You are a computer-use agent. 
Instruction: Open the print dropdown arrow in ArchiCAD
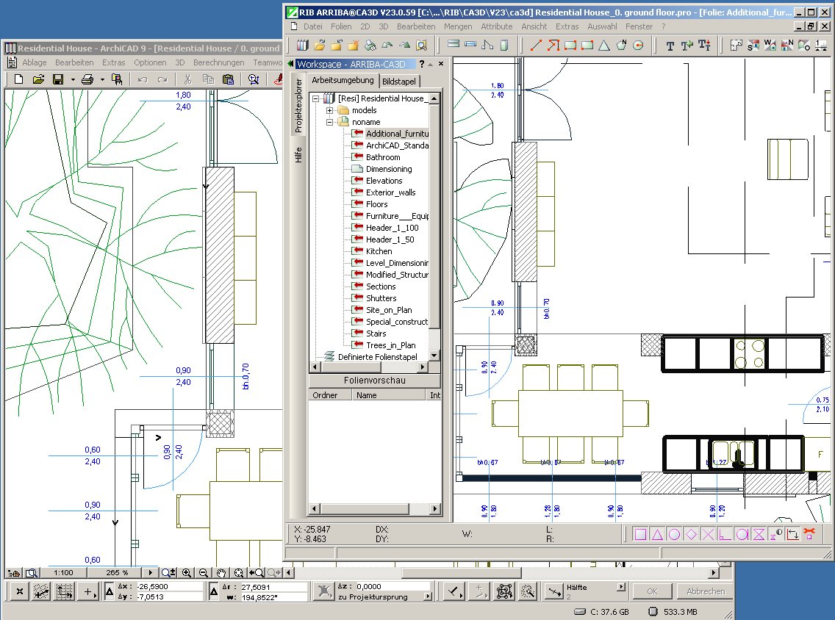pyautogui.click(x=102, y=80)
